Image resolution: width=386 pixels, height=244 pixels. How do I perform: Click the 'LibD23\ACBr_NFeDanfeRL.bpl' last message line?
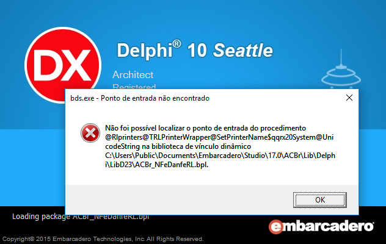[156, 165]
